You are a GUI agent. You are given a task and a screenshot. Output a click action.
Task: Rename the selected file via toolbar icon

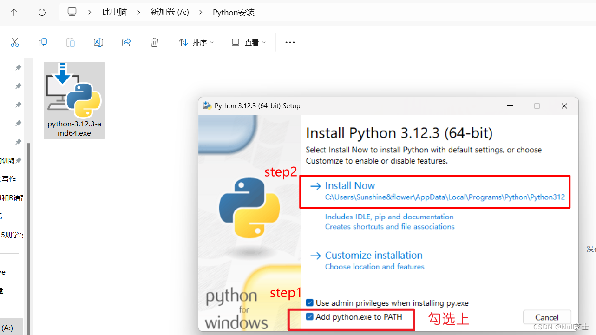98,42
